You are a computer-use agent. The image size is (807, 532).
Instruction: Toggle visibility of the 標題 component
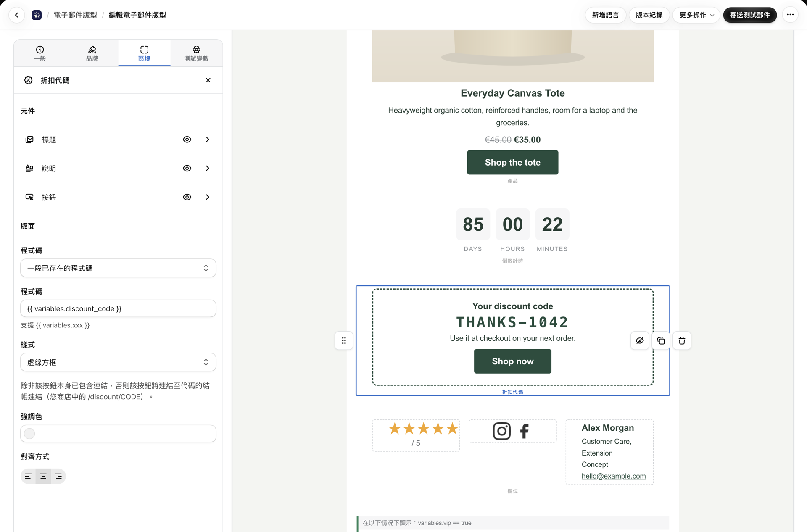[x=187, y=140]
